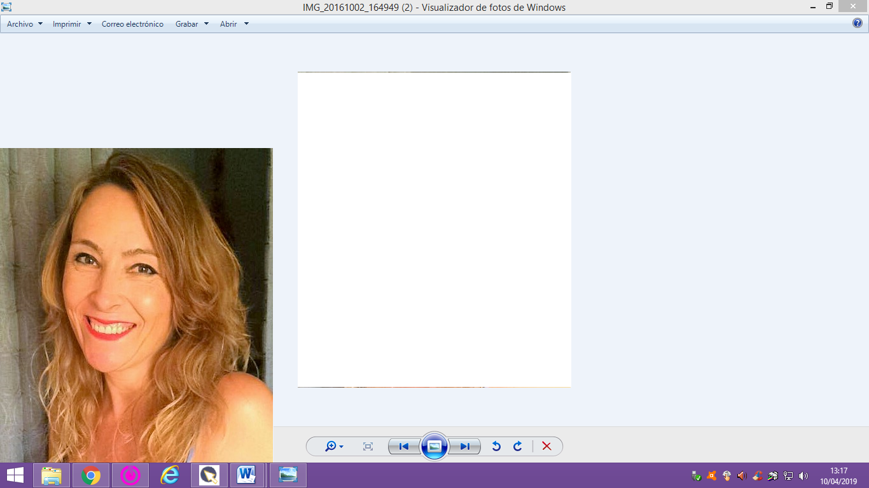Click the volume speaker tray icon

coord(803,476)
